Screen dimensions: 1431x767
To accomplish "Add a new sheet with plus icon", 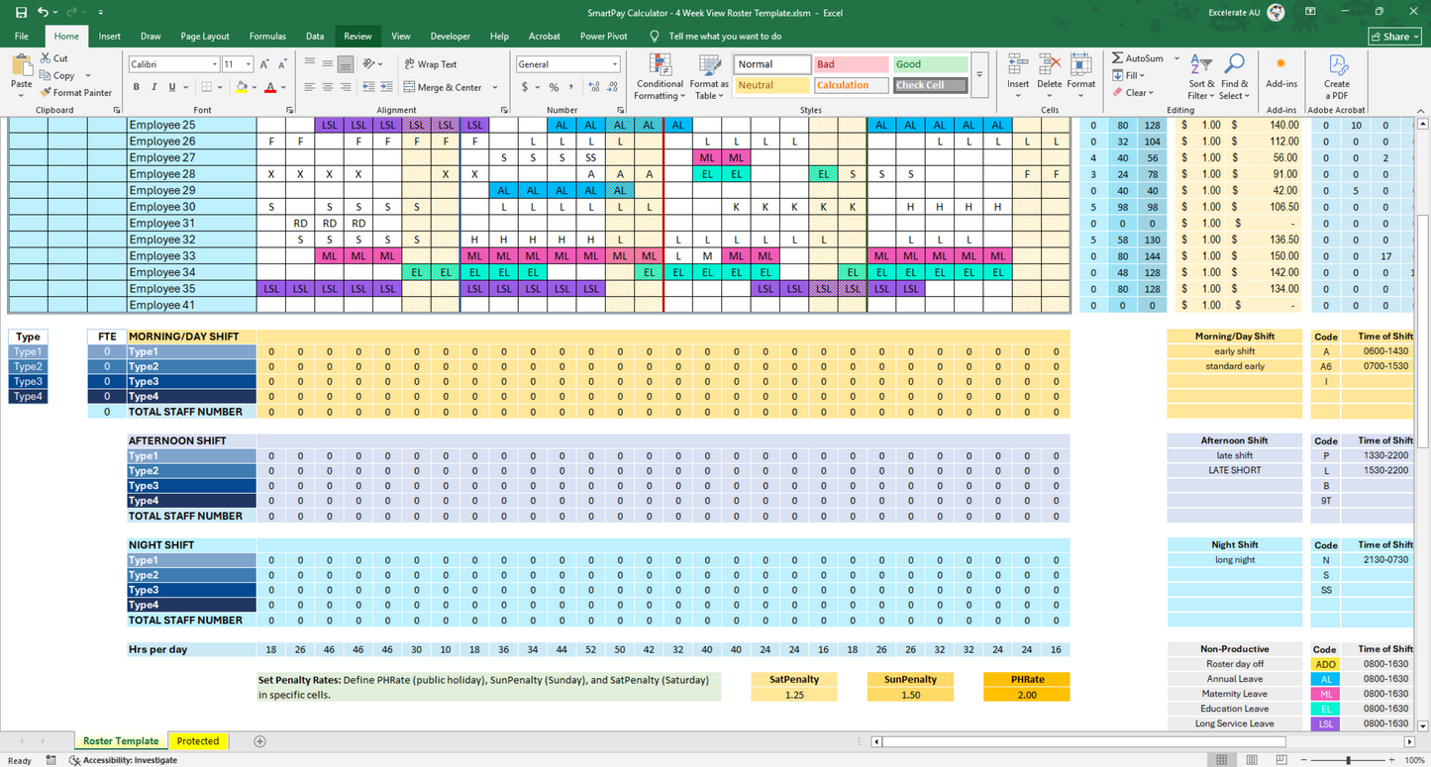I will [x=259, y=741].
